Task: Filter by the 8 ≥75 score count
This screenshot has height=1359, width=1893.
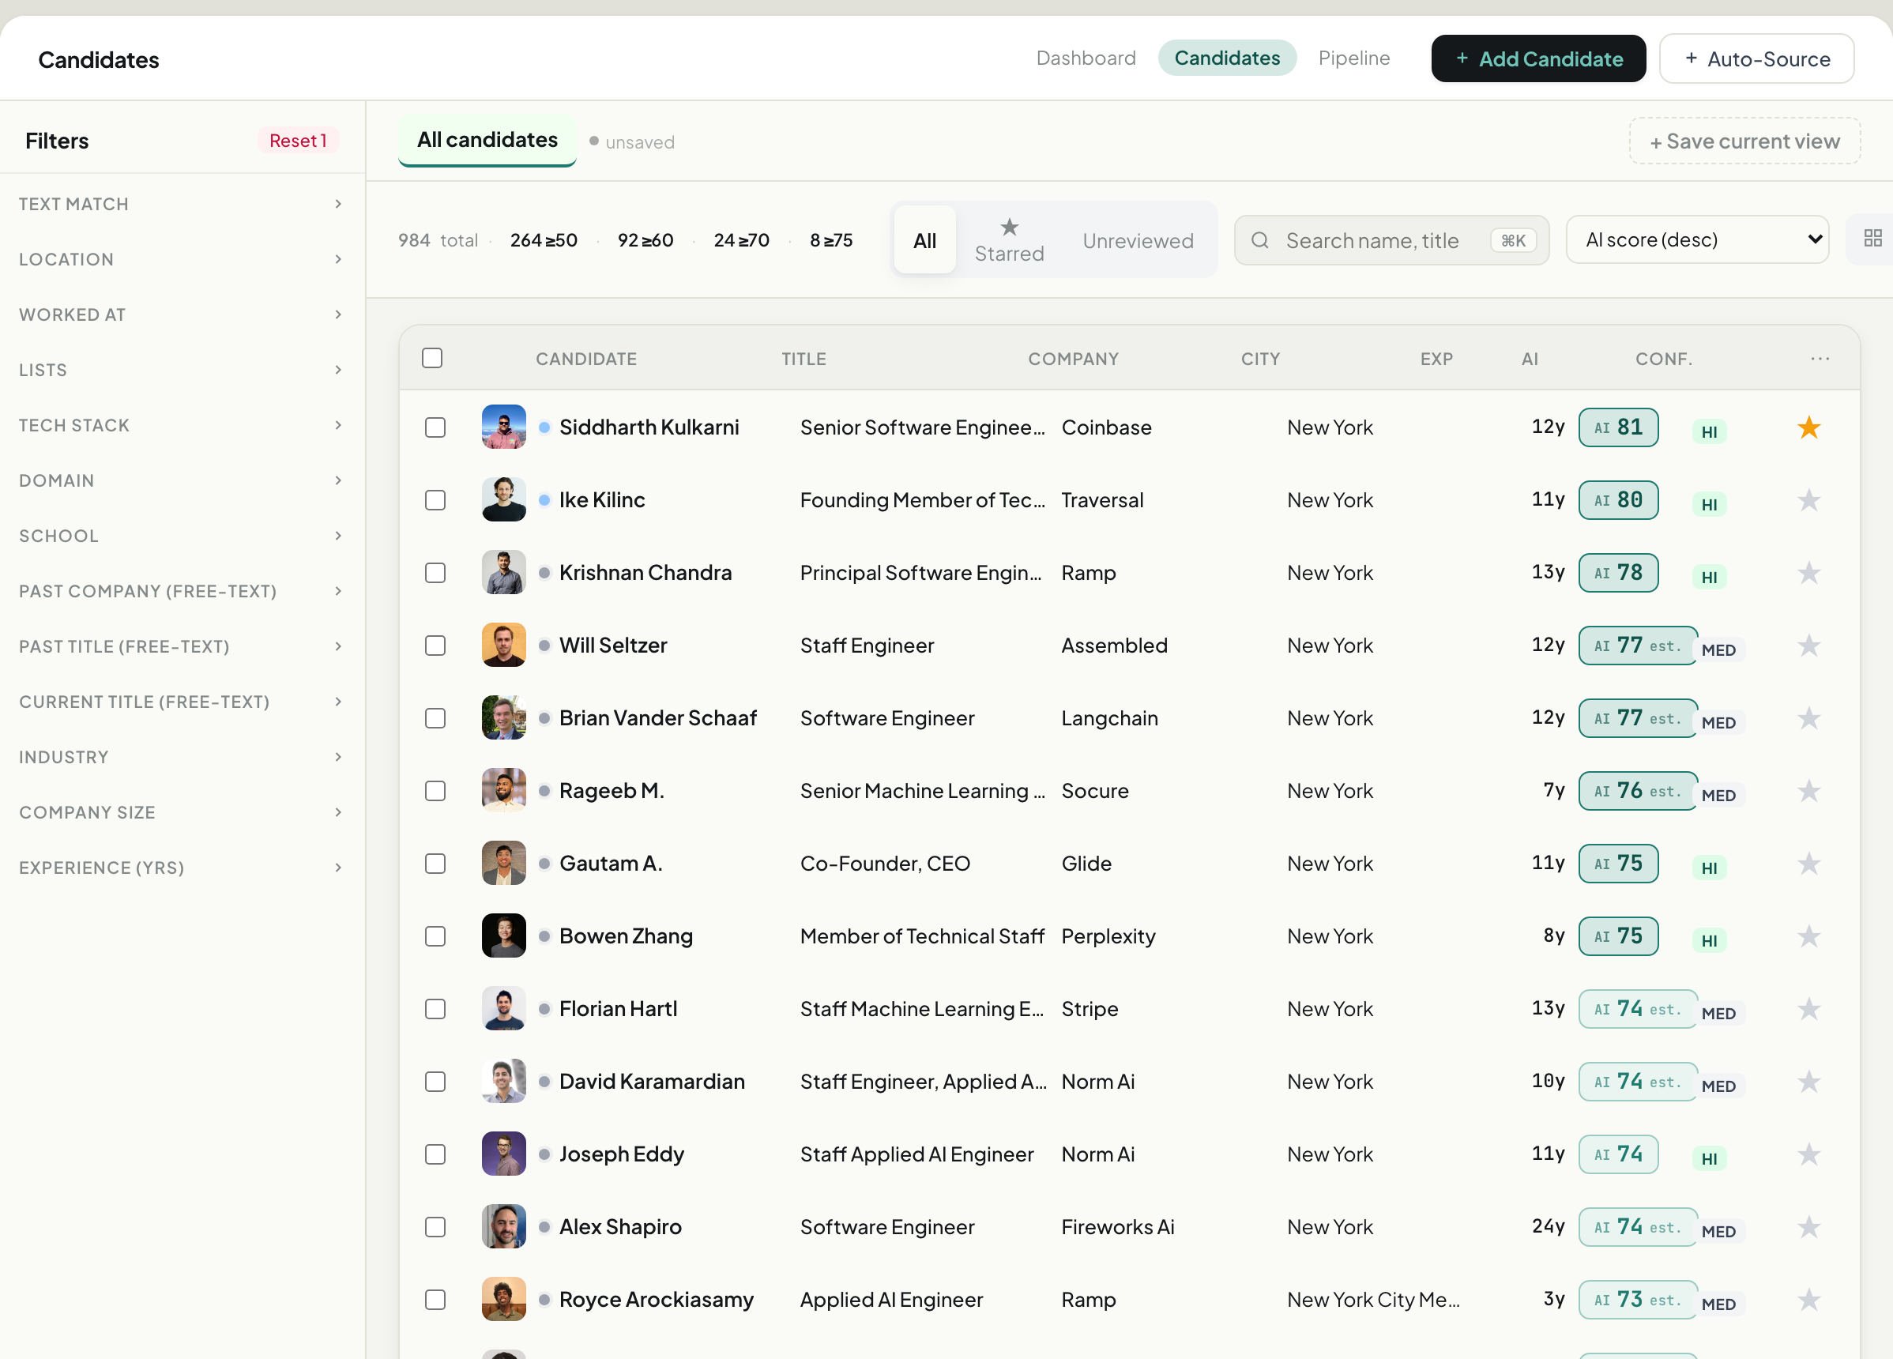Action: tap(830, 240)
